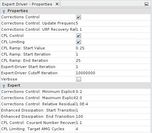Select the CFL Ramp: Start Iteration label
Screen dimensions: 152x133
point(26,54)
